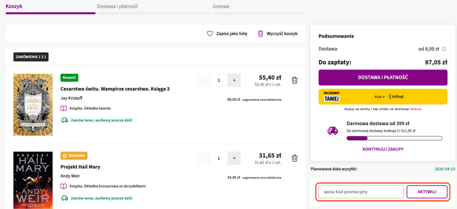Decrease quantity of Projekt Hail Mary
This screenshot has height=209, width=457.
click(203, 158)
